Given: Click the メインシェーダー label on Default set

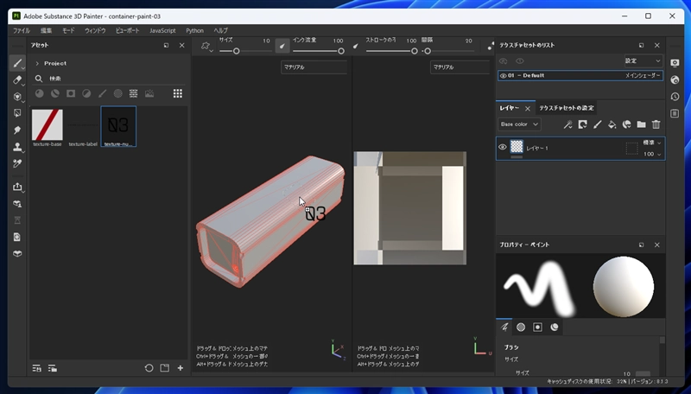Looking at the screenshot, I should click(x=643, y=76).
